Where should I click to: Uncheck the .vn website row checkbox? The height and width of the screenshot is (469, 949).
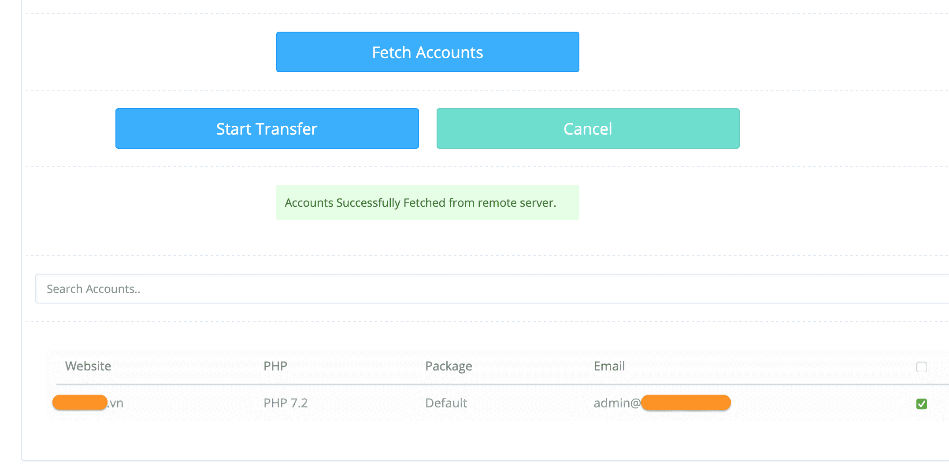(x=921, y=403)
